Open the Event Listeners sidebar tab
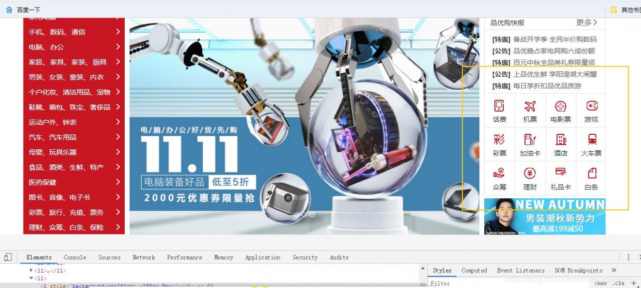641x288 pixels. point(521,270)
